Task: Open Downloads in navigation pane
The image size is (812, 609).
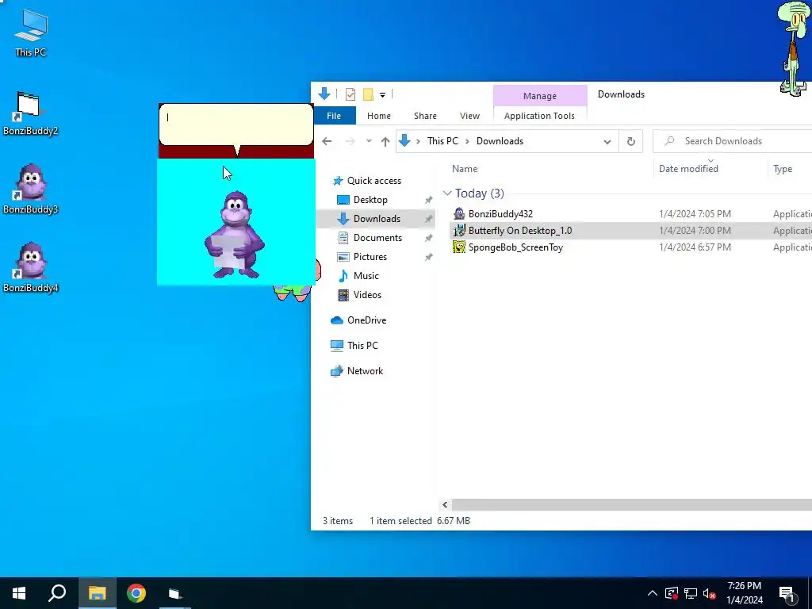Action: tap(377, 219)
